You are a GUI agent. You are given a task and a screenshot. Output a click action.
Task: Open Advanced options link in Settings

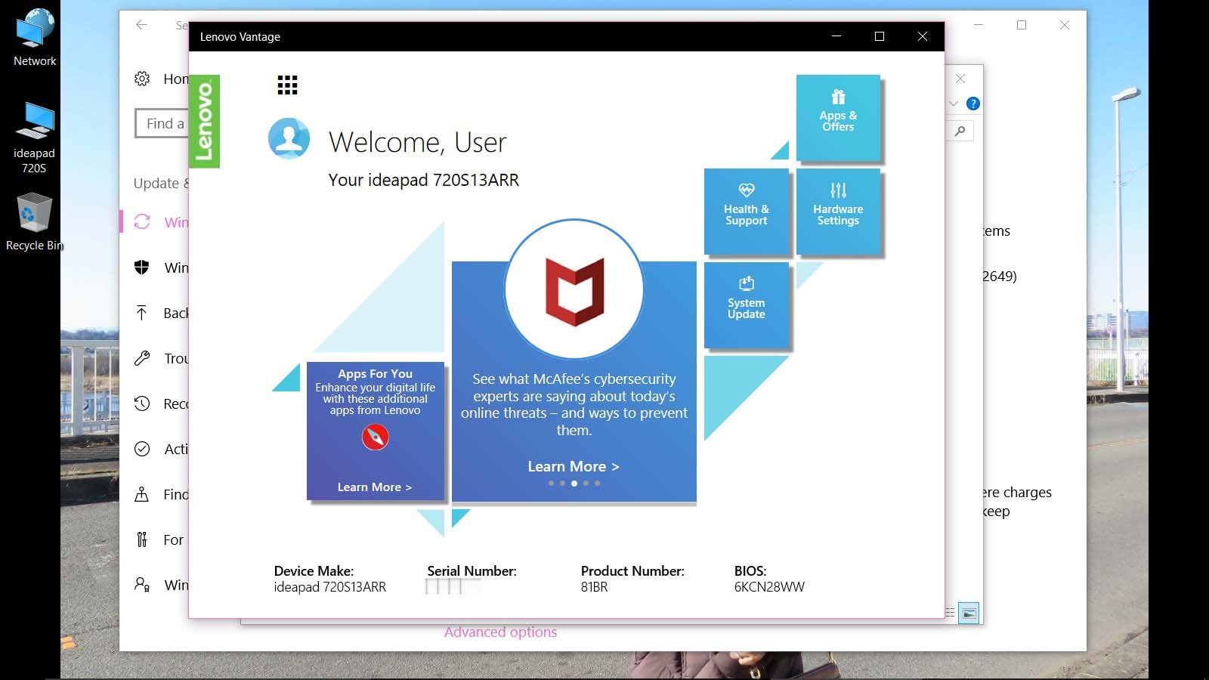(500, 632)
